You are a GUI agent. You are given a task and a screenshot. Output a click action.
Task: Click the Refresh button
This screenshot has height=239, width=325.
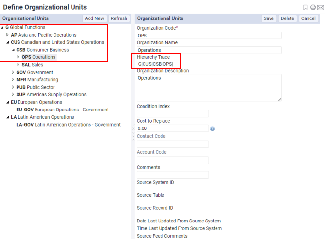point(119,18)
